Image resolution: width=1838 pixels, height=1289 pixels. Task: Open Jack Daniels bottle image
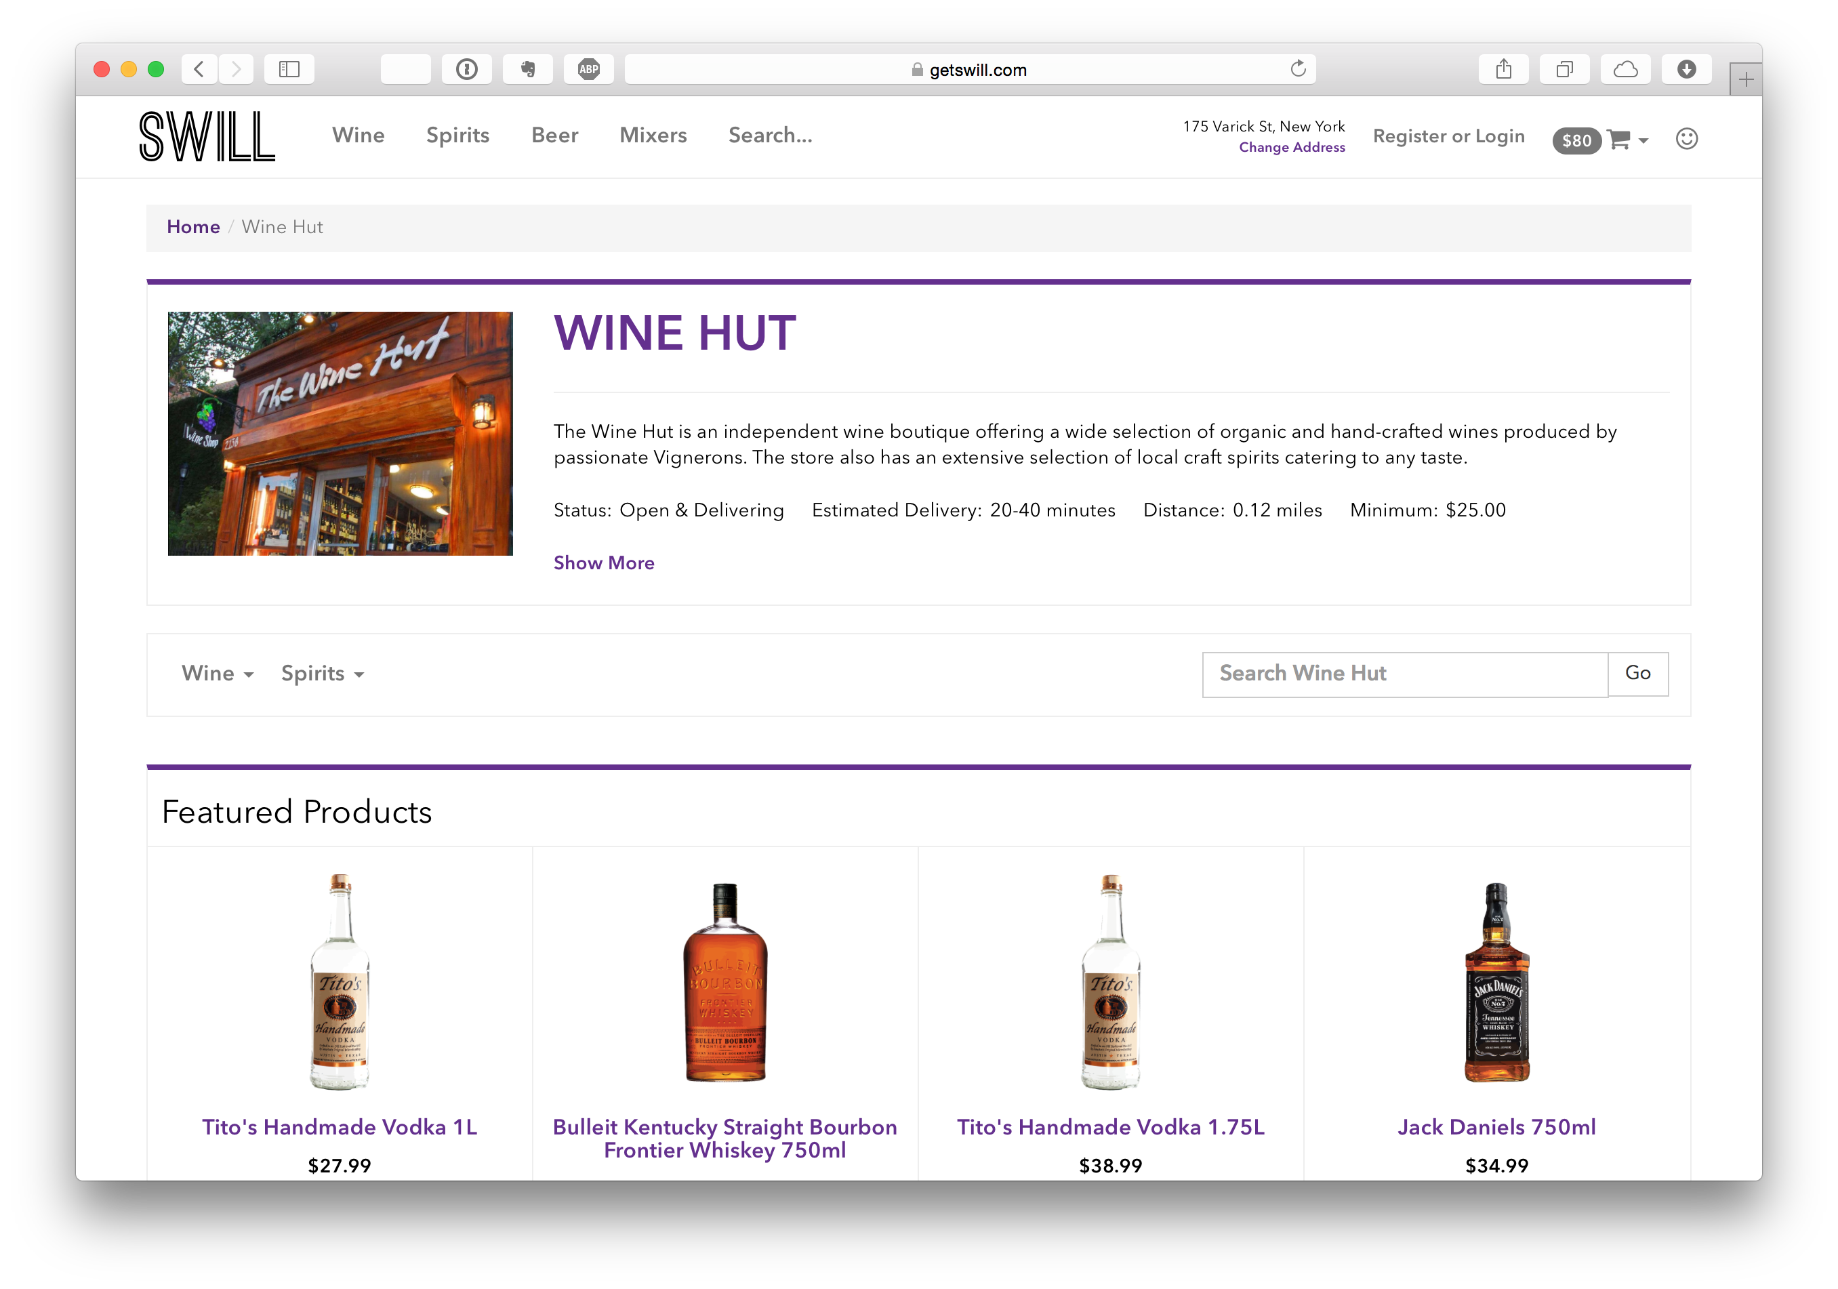click(1496, 983)
